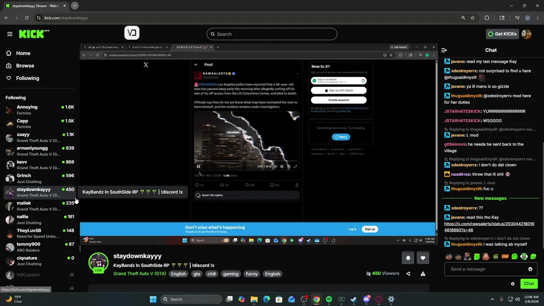Open the Kick hamburger menu
Viewport: 544px width, 306px height.
[x=10, y=34]
